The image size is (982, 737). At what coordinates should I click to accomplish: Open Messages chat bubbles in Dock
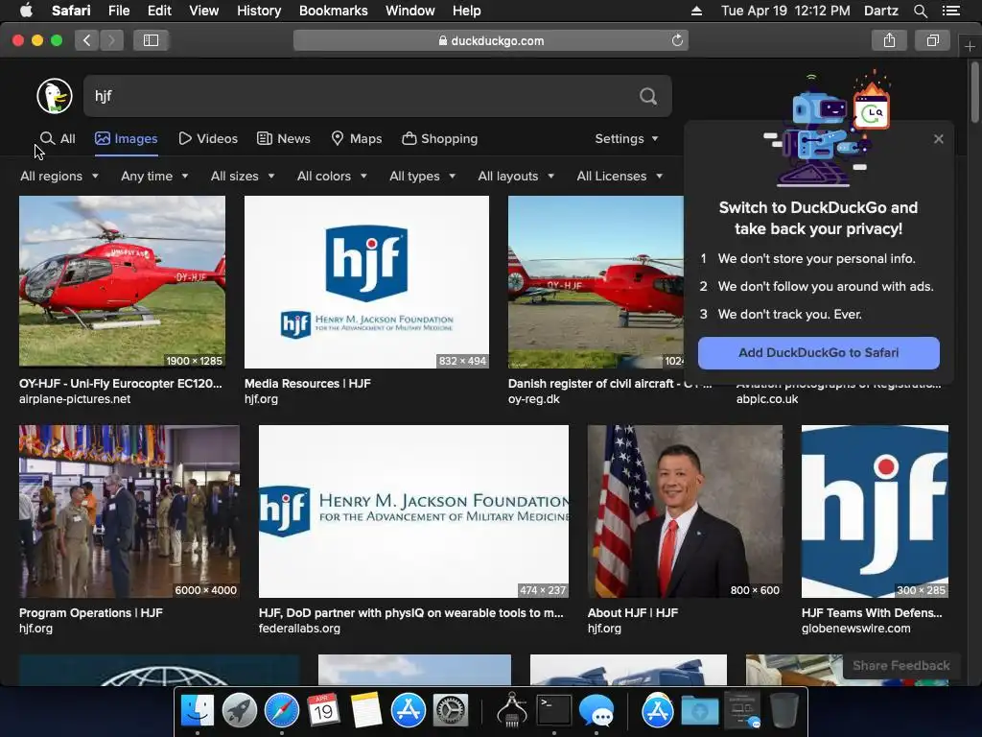click(596, 710)
